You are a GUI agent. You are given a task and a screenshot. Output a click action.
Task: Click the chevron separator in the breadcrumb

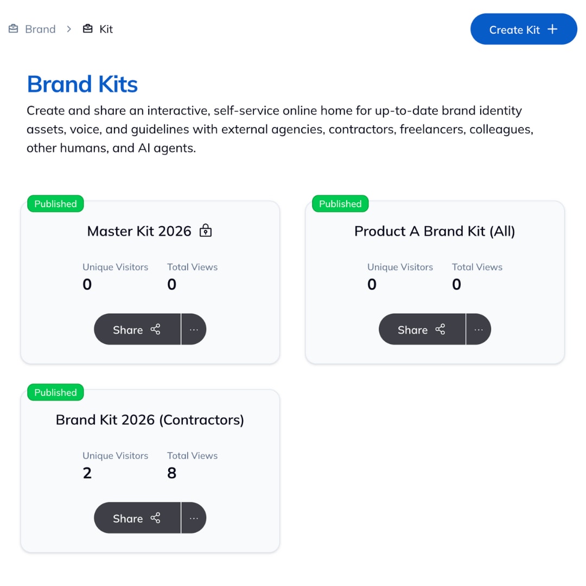click(x=69, y=29)
